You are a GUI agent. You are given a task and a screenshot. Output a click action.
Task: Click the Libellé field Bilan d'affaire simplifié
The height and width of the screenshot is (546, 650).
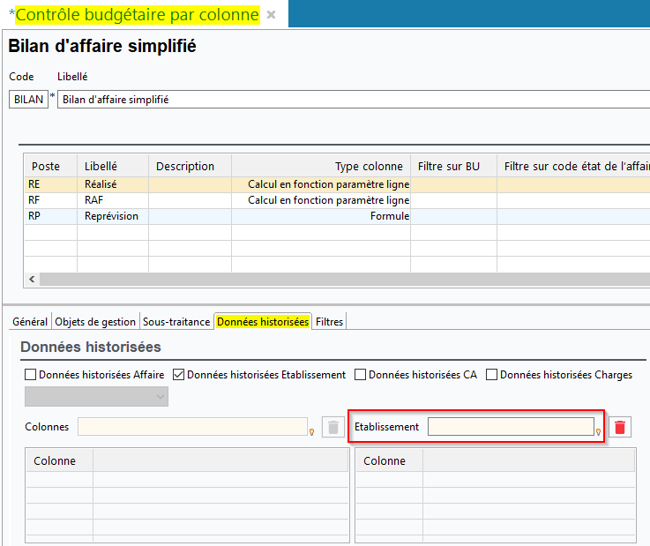354,100
